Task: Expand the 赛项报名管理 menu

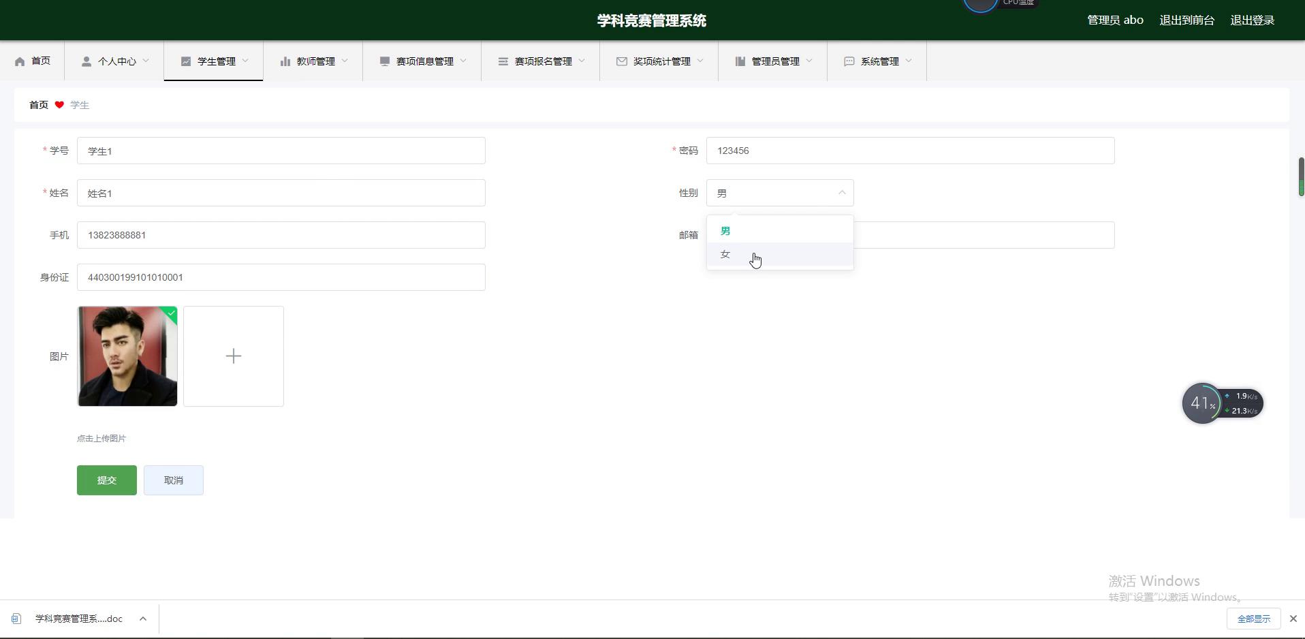Action: click(x=542, y=61)
